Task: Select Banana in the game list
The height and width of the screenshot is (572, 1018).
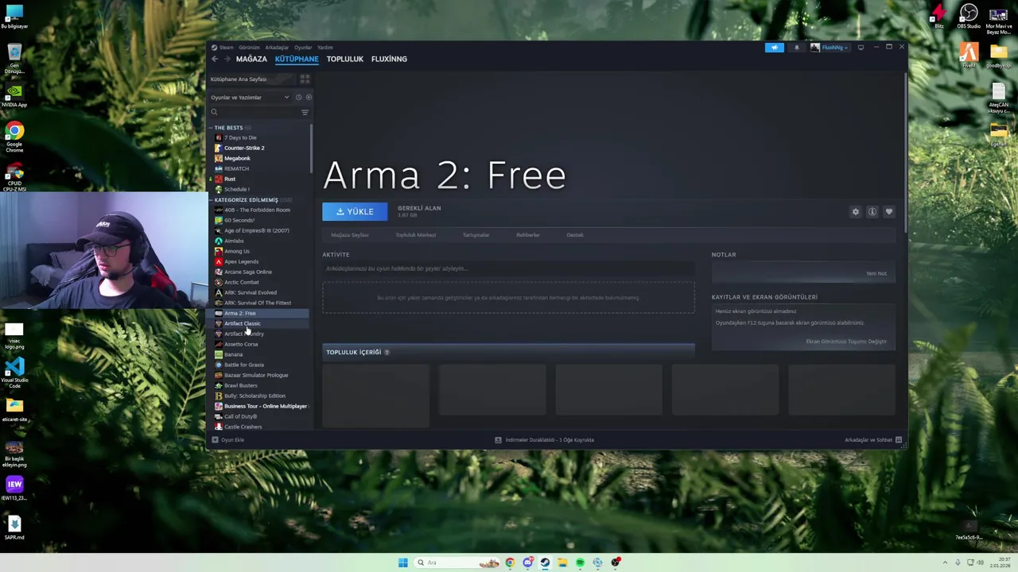Action: pyautogui.click(x=233, y=354)
